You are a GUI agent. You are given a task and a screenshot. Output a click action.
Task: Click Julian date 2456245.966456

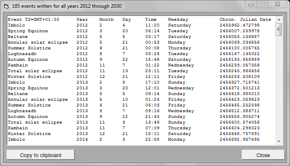point(240,71)
